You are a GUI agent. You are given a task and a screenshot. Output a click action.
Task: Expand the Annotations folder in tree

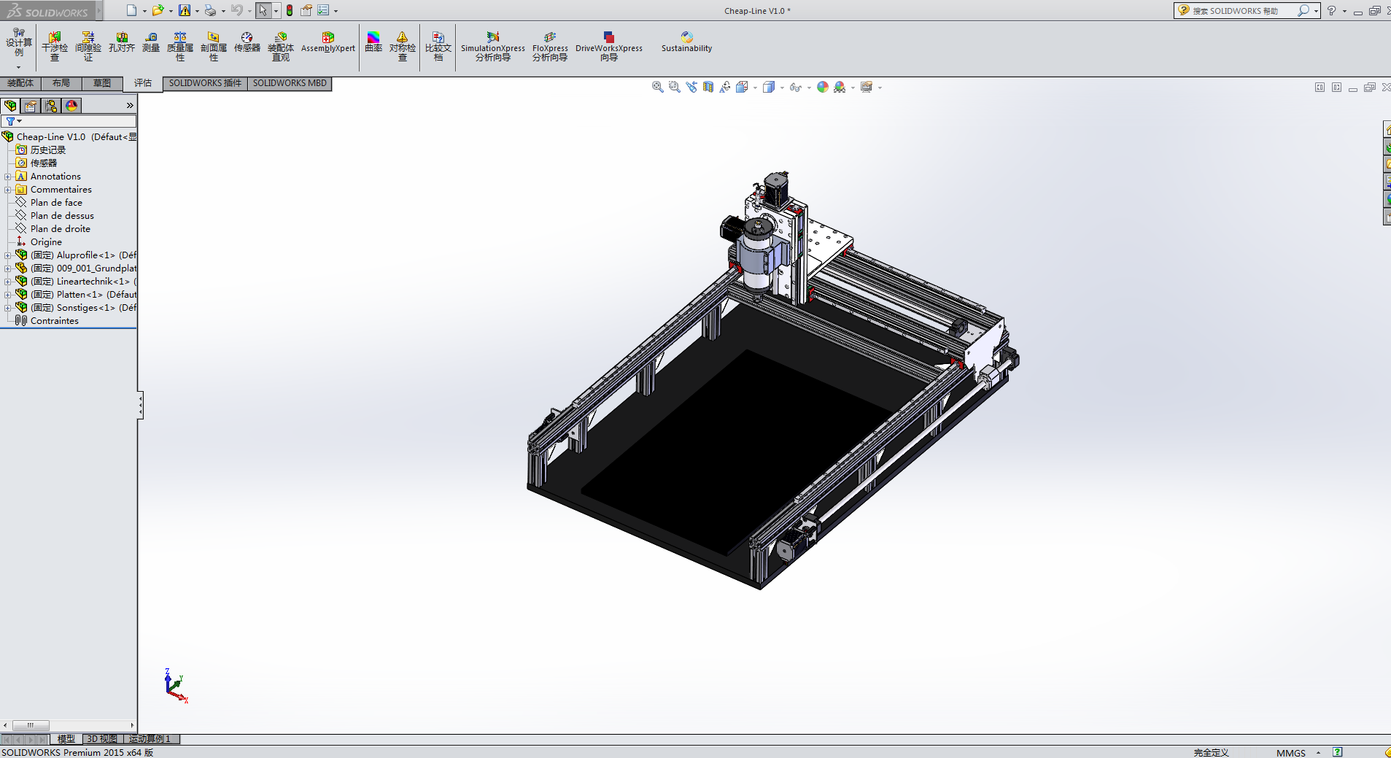tap(7, 177)
